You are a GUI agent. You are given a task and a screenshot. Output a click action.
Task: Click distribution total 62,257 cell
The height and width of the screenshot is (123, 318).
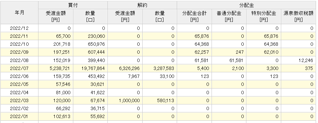[x=194, y=52]
